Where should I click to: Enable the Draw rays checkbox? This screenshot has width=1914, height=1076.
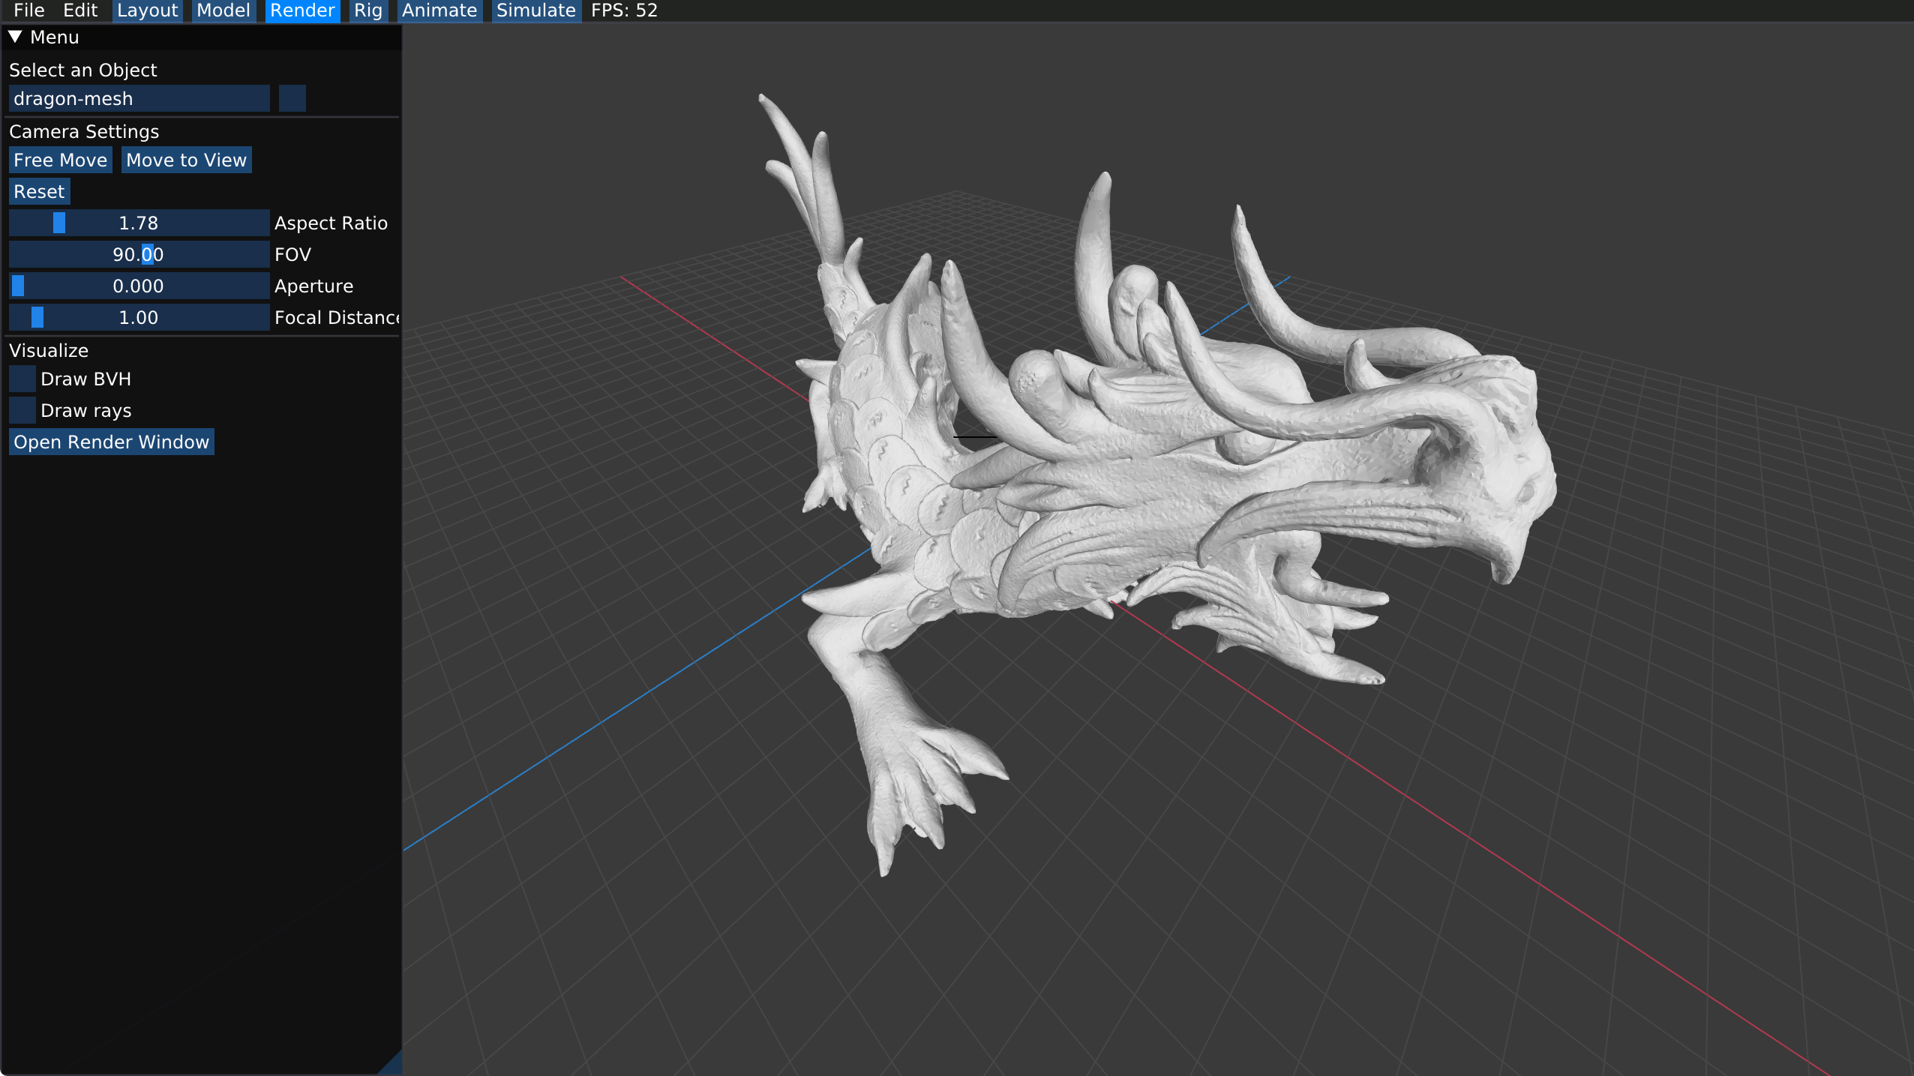pos(22,410)
